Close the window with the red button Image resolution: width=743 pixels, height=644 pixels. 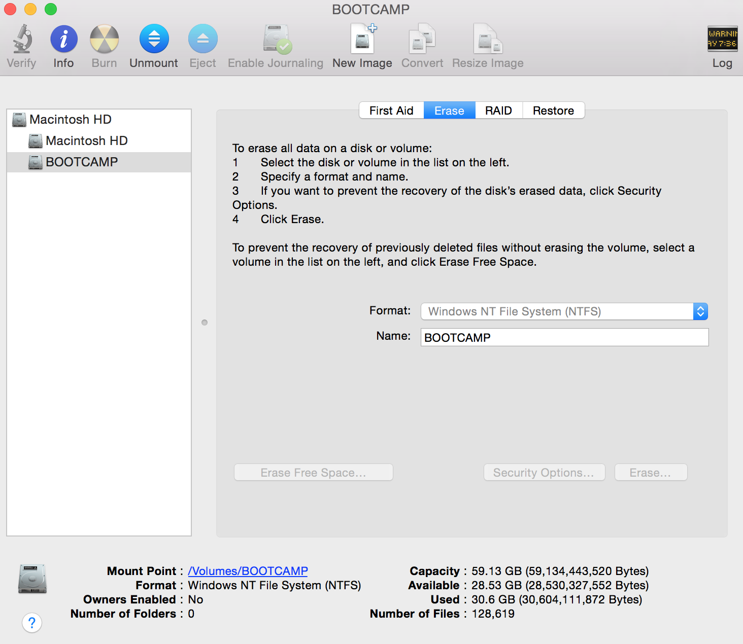[10, 9]
